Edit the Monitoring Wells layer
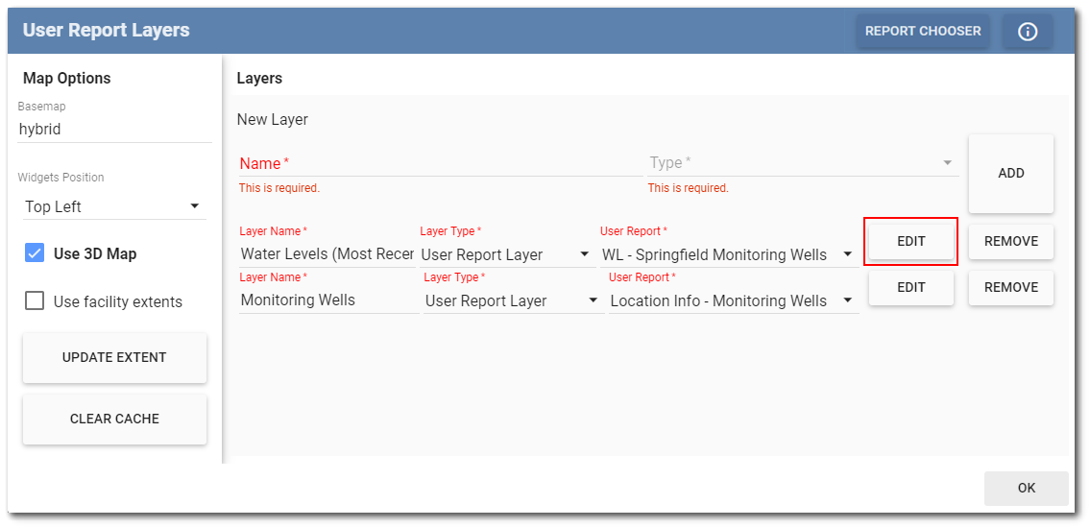Screen dimensions: 1090x528 click(x=910, y=287)
